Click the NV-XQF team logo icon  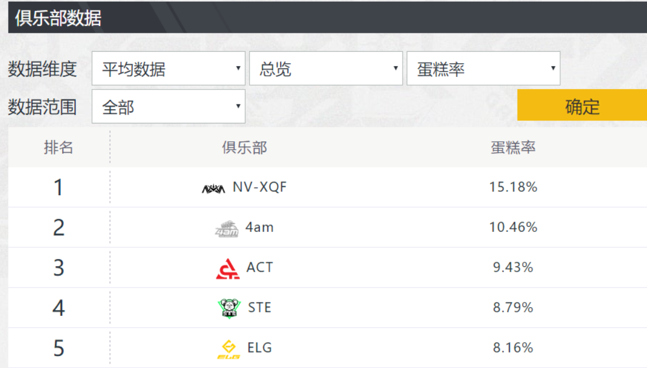point(213,188)
